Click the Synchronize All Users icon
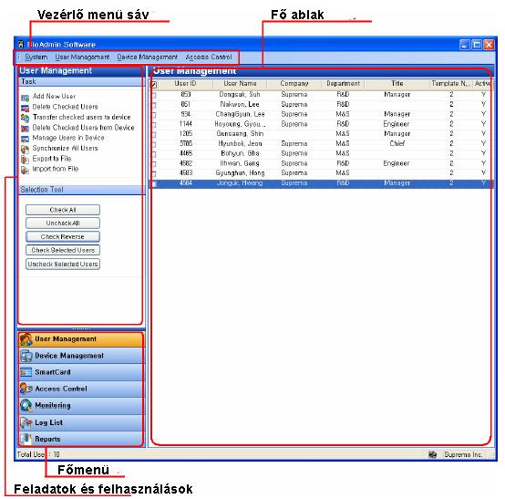 (26, 149)
